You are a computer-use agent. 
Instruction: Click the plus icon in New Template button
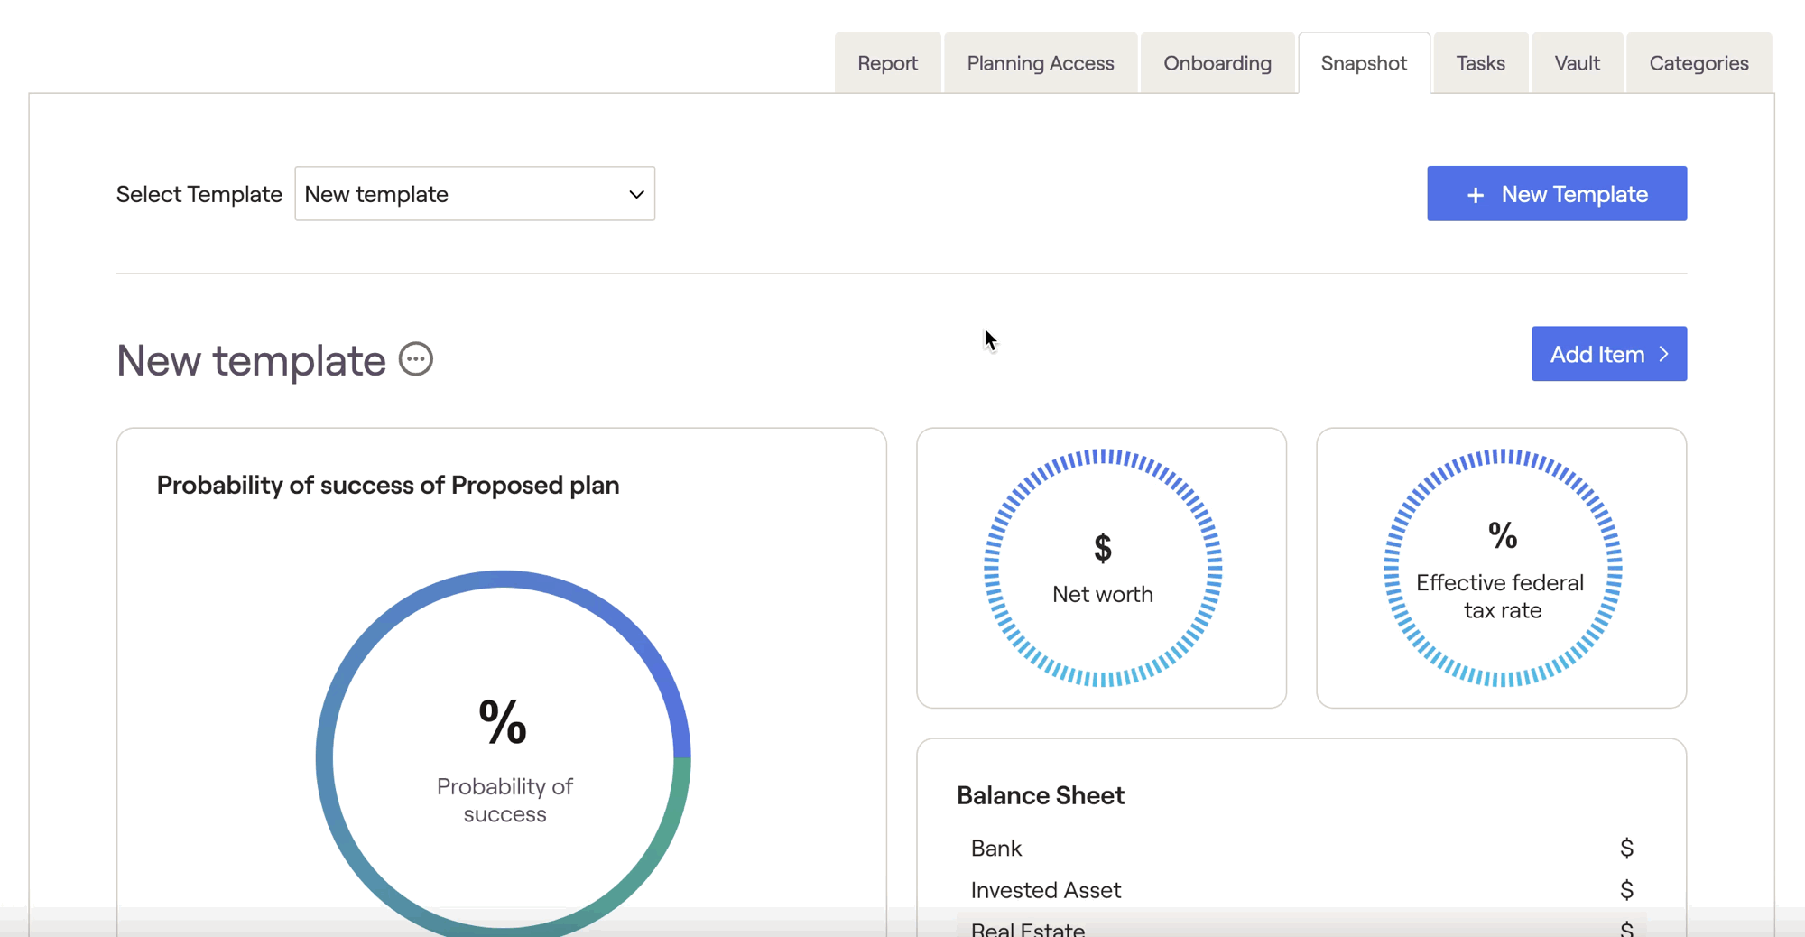[1475, 195]
